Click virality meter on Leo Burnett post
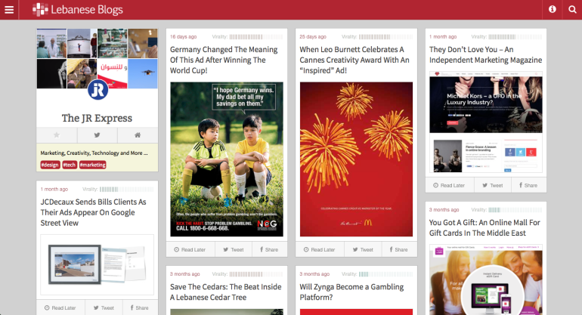This screenshot has height=315, width=582. coord(385,36)
